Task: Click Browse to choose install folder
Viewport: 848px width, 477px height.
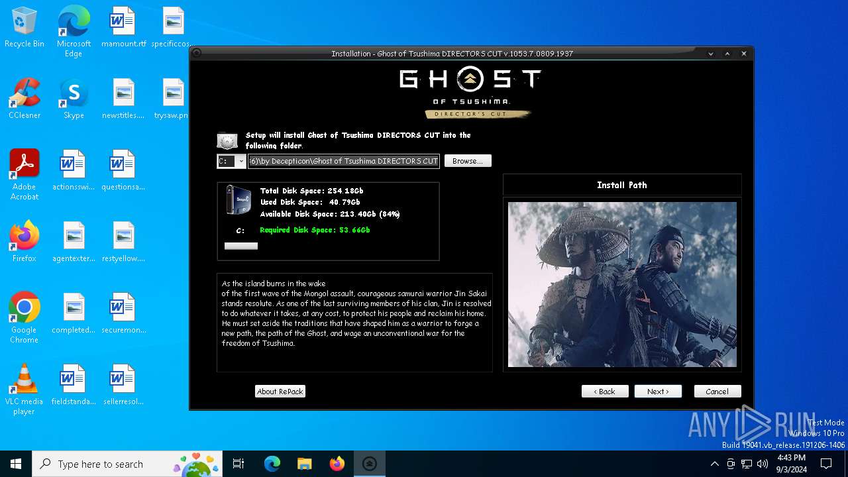Action: (468, 161)
